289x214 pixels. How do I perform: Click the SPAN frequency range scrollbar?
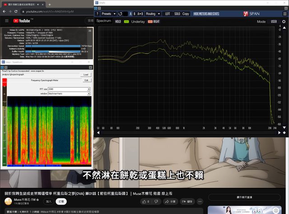[189, 133]
